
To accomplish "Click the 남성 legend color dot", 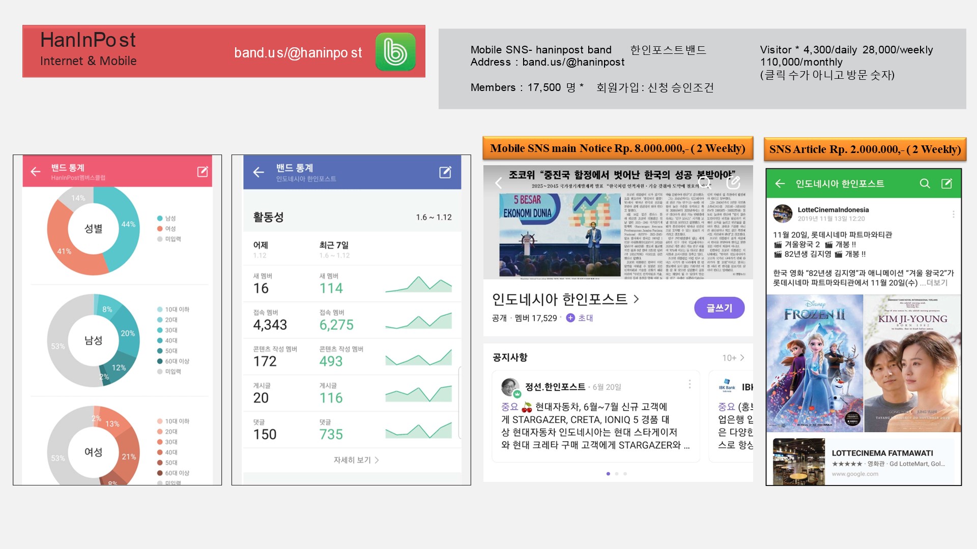I will coord(160,219).
